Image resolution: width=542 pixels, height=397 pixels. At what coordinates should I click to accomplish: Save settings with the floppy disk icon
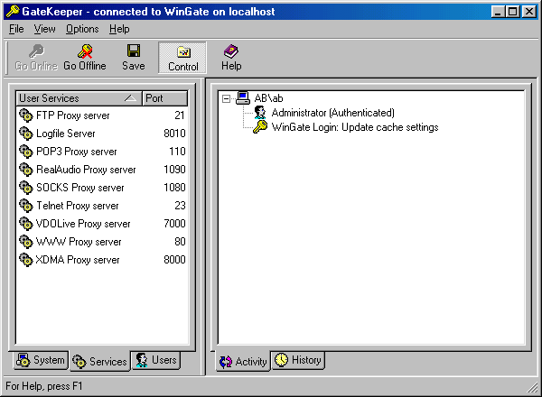pos(134,51)
